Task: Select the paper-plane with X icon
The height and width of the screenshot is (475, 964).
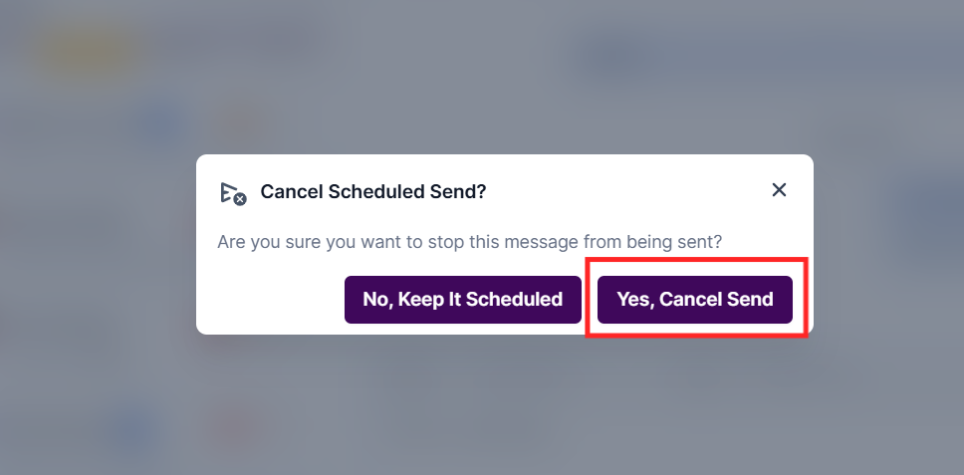Action: tap(232, 193)
